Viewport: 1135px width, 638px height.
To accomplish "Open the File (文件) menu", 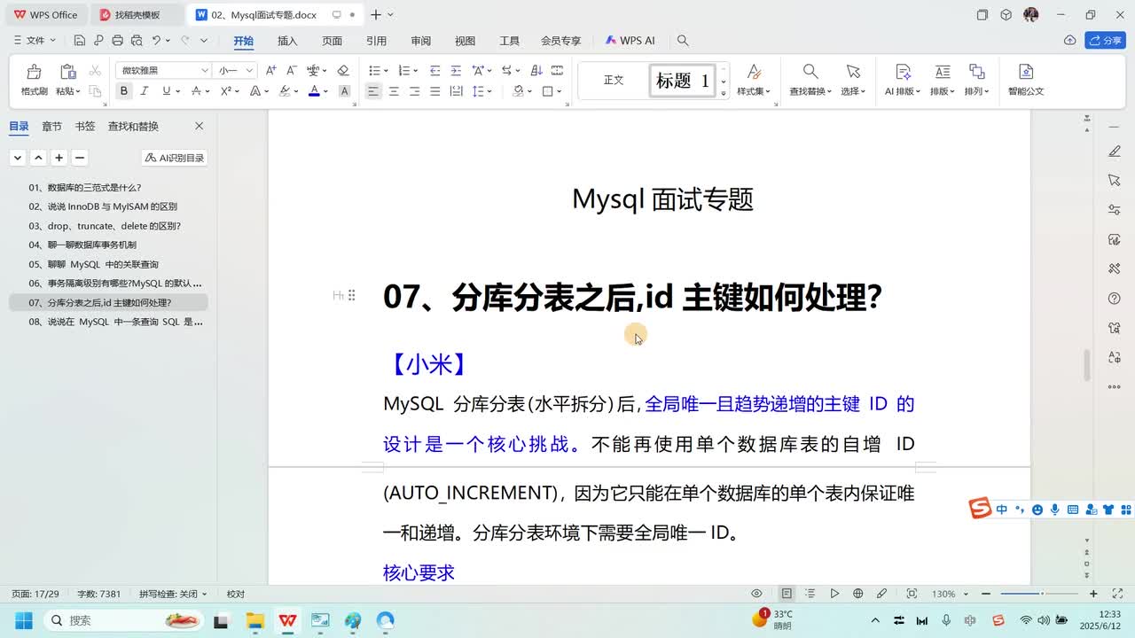I will (35, 41).
